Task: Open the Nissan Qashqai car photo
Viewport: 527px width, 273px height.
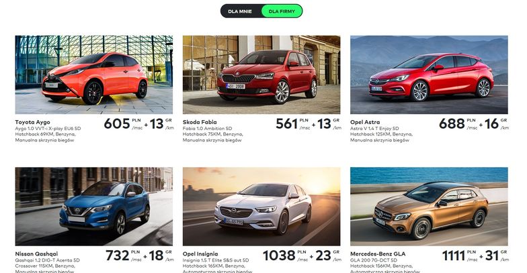Action: pyautogui.click(x=94, y=207)
